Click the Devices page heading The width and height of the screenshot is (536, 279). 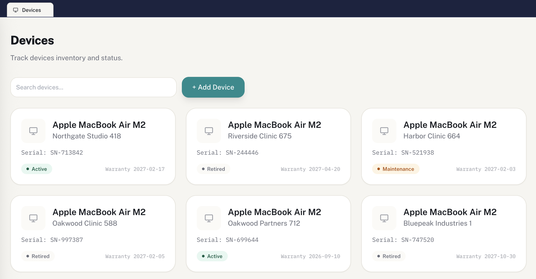click(x=32, y=40)
